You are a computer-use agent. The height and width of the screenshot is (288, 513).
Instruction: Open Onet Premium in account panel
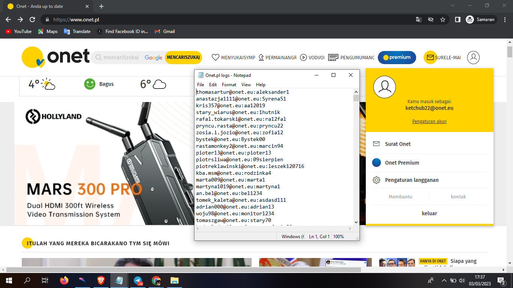(429, 163)
